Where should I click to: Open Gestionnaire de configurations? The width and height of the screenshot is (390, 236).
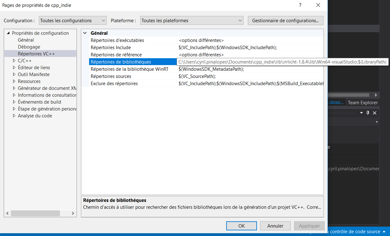(285, 20)
